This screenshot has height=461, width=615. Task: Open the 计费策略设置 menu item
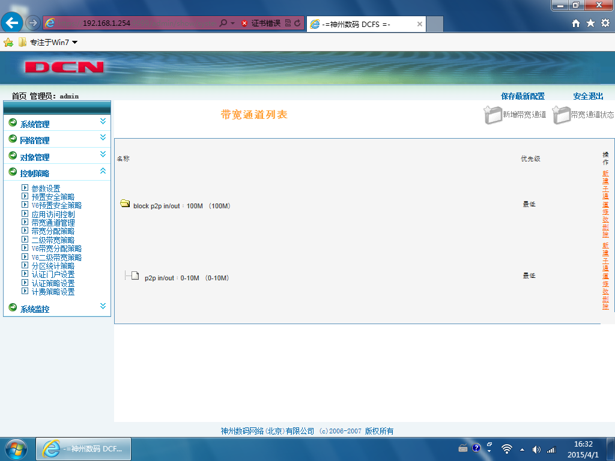tap(53, 292)
